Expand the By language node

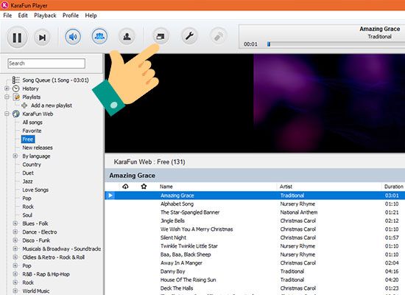[15, 156]
